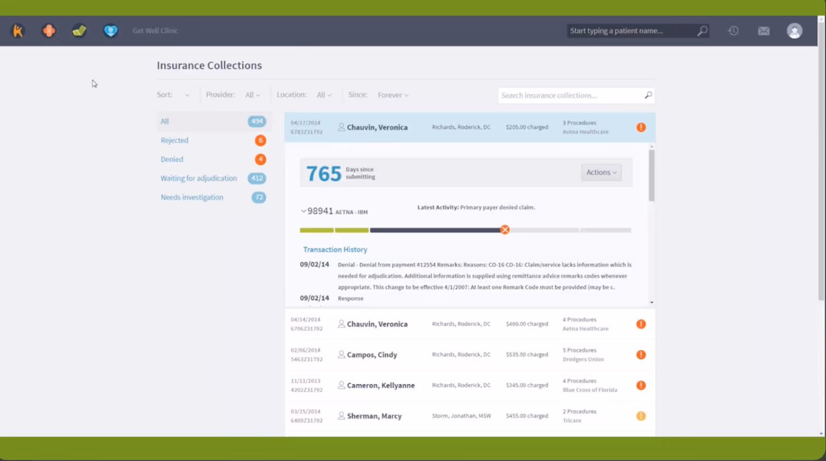Click person icon beside Sherman, Marcy
This screenshot has height=461, width=826.
coord(341,415)
